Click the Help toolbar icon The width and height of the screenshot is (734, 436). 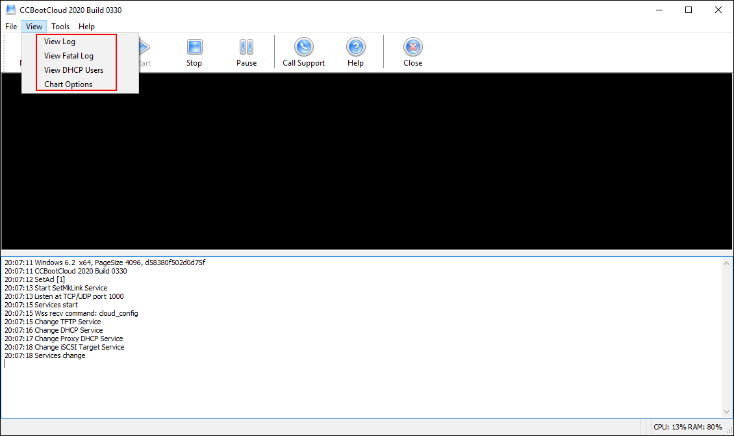point(355,52)
